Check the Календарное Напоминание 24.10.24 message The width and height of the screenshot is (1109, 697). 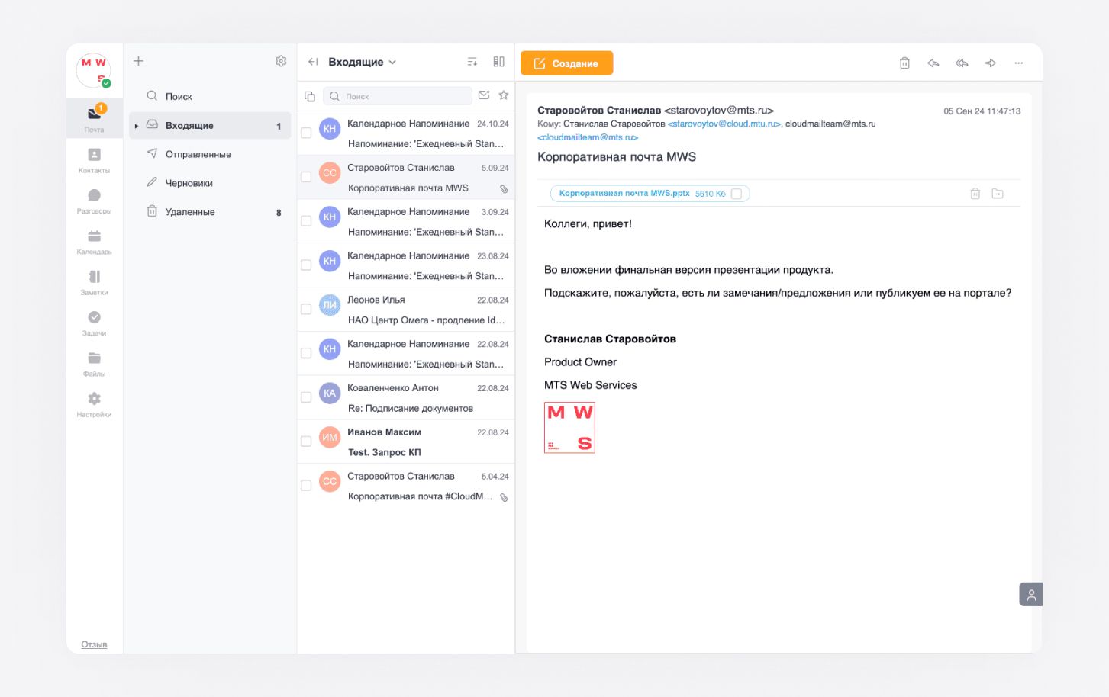tap(306, 133)
